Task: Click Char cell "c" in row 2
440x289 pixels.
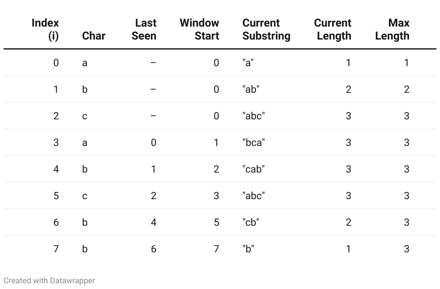Action: [x=84, y=116]
